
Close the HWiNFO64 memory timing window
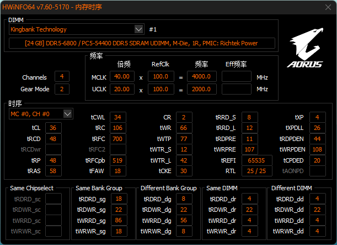pyautogui.click(x=328, y=7)
